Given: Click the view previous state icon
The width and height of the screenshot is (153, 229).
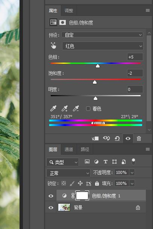Looking at the screenshot, I should pos(106,138).
